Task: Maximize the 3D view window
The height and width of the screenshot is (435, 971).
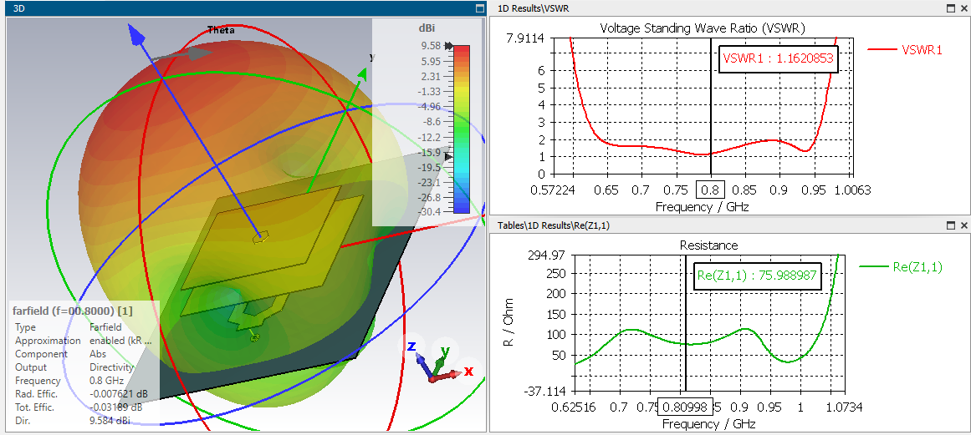Action: click(x=479, y=8)
